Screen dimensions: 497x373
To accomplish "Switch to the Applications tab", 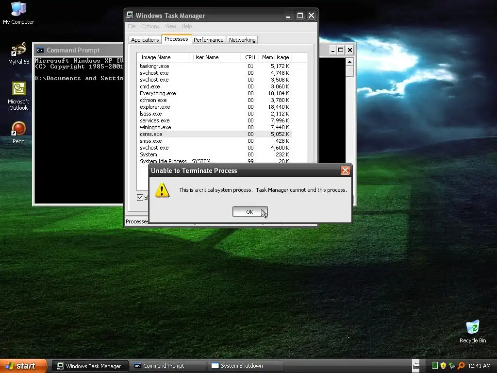I will [145, 40].
